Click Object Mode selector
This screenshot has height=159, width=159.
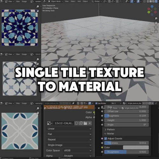[x=55, y=1]
